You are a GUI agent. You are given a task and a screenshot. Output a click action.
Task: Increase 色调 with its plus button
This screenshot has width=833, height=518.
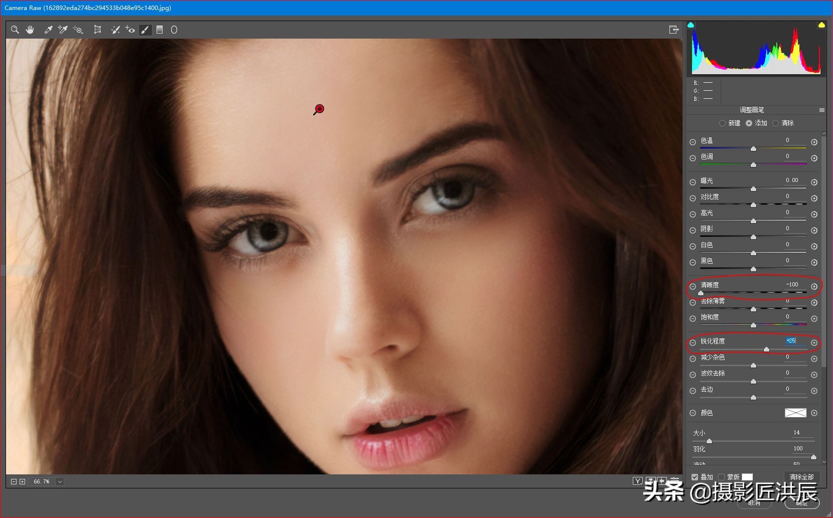point(814,158)
